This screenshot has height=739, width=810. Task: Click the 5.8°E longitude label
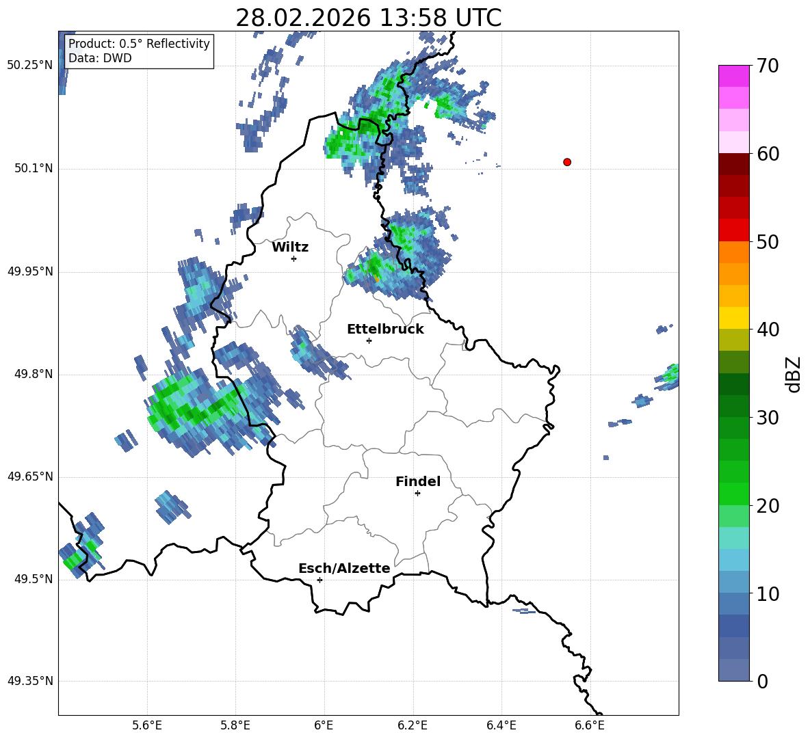click(x=235, y=725)
